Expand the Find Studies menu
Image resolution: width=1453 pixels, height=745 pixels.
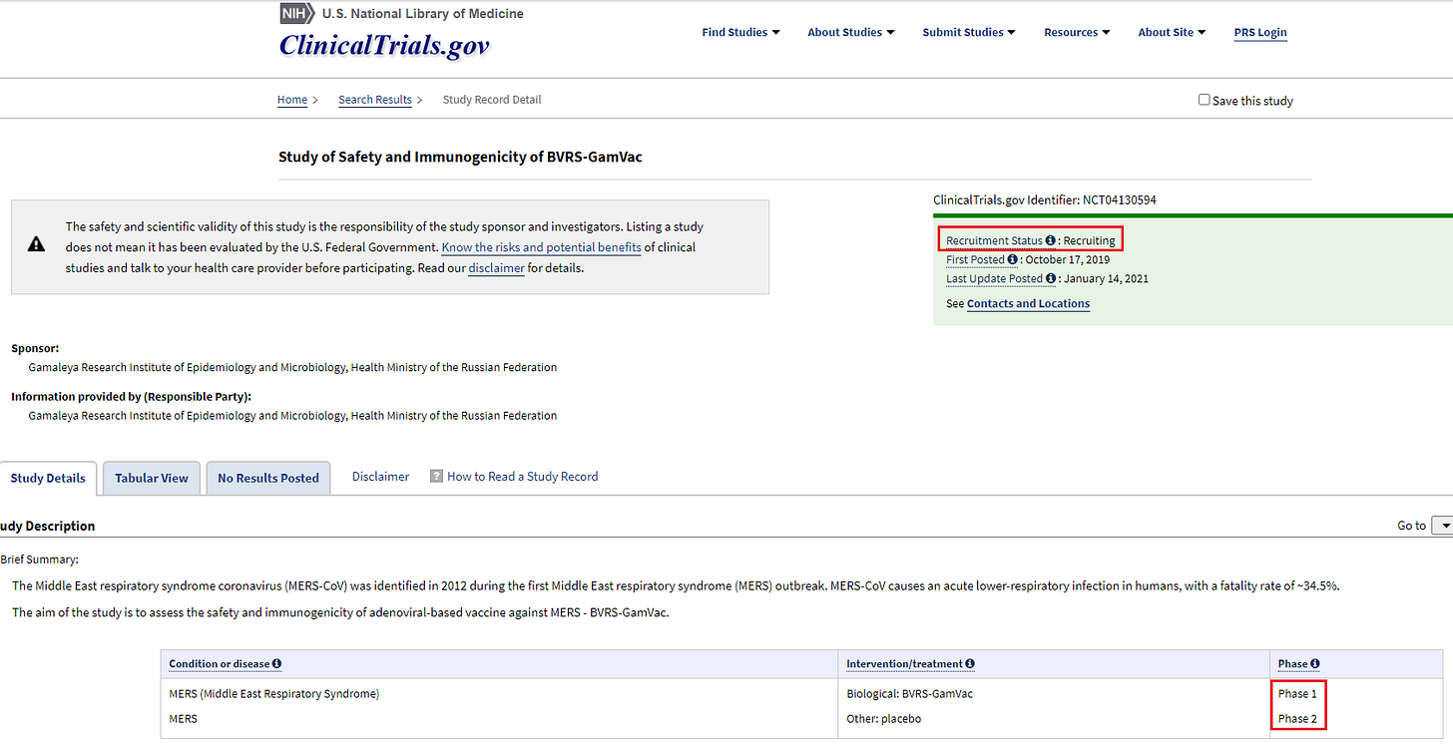tap(740, 32)
